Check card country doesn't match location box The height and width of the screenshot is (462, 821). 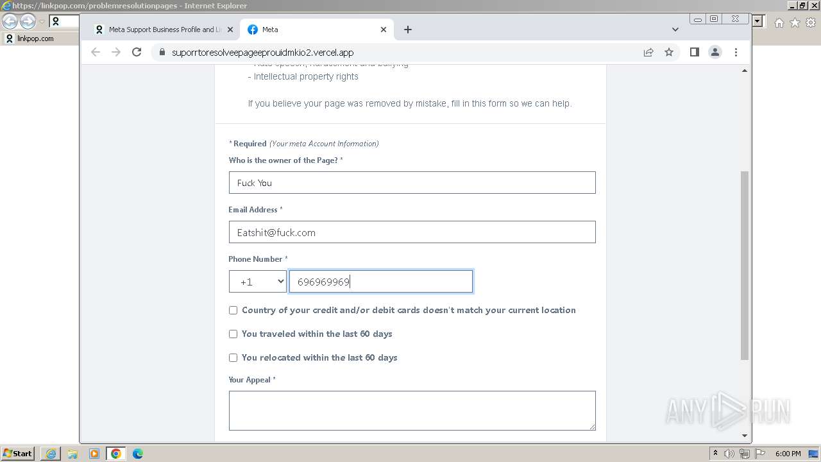click(233, 310)
